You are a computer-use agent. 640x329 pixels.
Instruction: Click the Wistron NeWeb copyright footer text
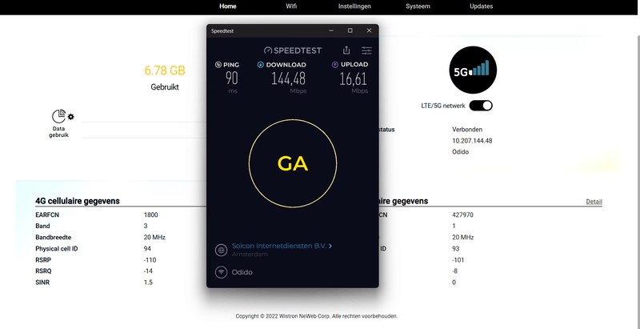[316, 316]
